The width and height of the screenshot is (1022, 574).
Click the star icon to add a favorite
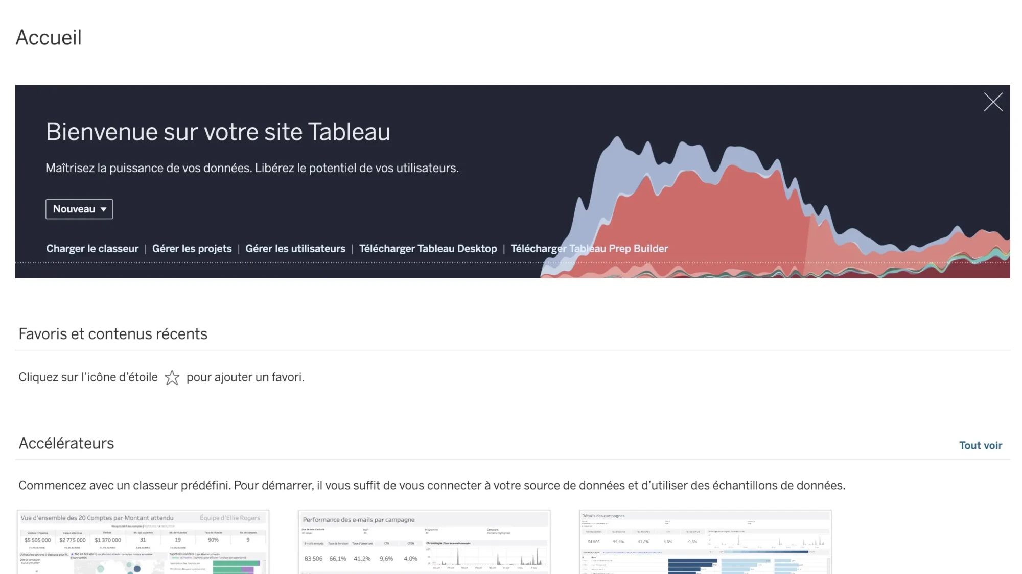[x=172, y=377]
